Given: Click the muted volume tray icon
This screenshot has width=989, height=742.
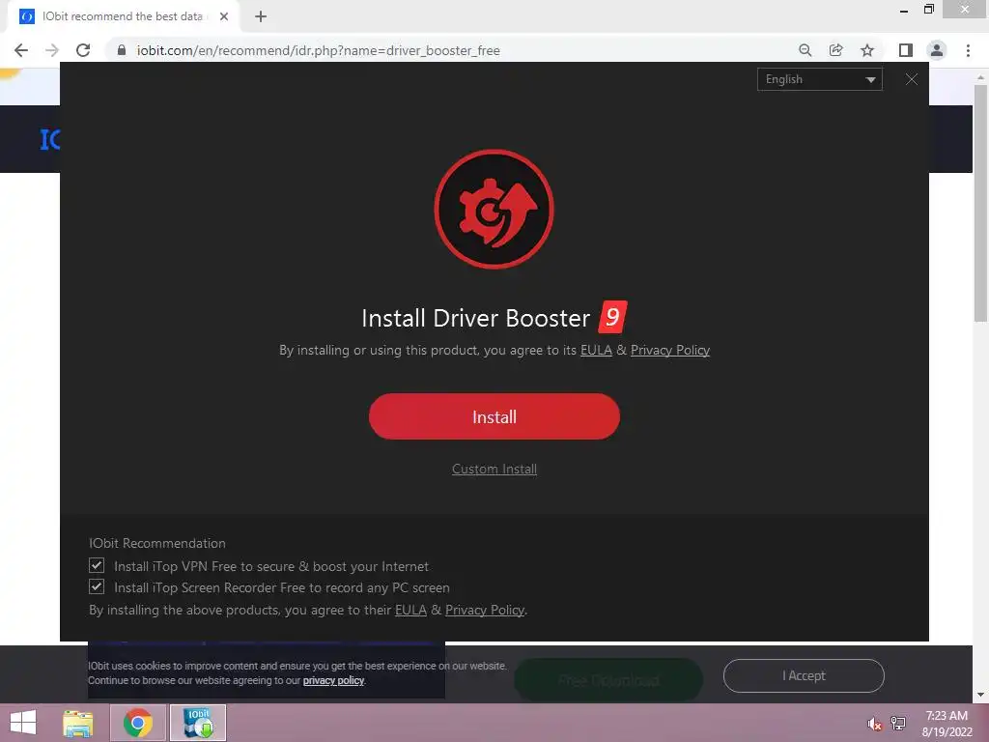Looking at the screenshot, I should click(x=873, y=724).
